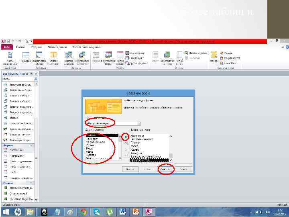Open the Windows Start button

coord(6,212)
